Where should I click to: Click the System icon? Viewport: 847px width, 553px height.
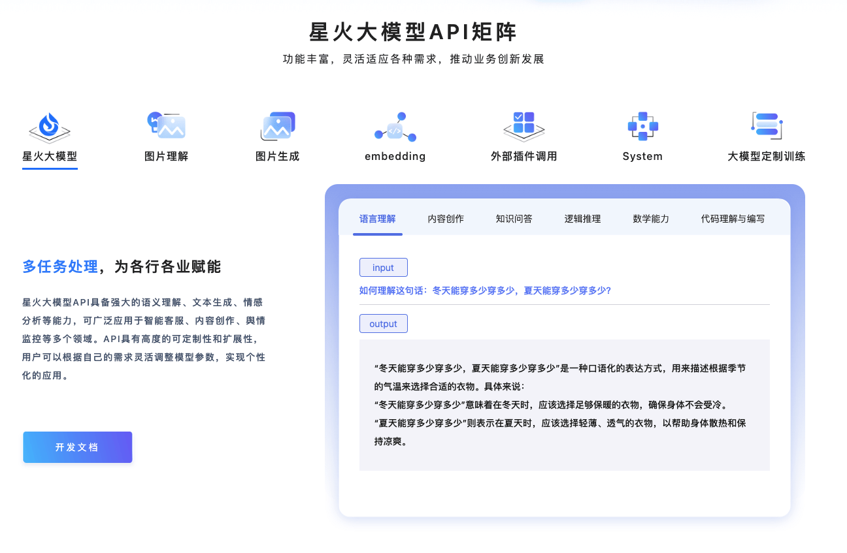pyautogui.click(x=642, y=126)
